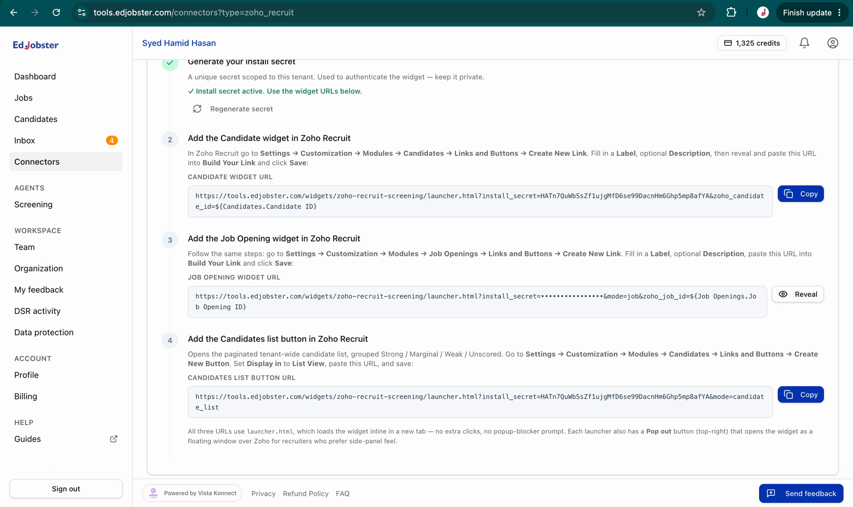Screen dimensions: 853x507
Task: Click the EdJobster logo
Action: point(36,45)
